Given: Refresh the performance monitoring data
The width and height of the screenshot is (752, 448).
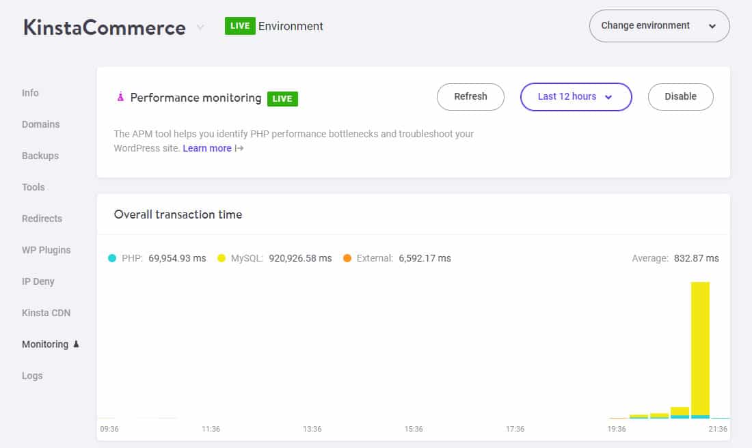Looking at the screenshot, I should pos(470,97).
